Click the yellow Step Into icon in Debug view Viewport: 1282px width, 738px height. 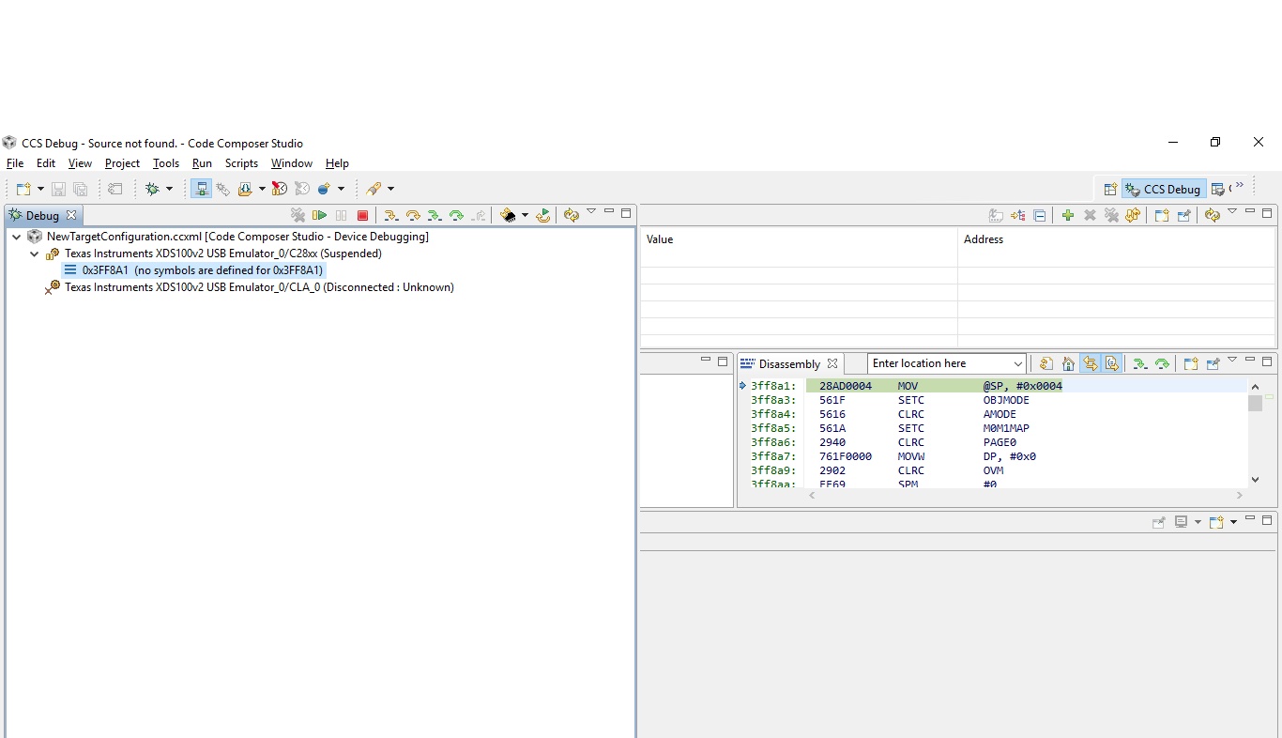click(390, 215)
